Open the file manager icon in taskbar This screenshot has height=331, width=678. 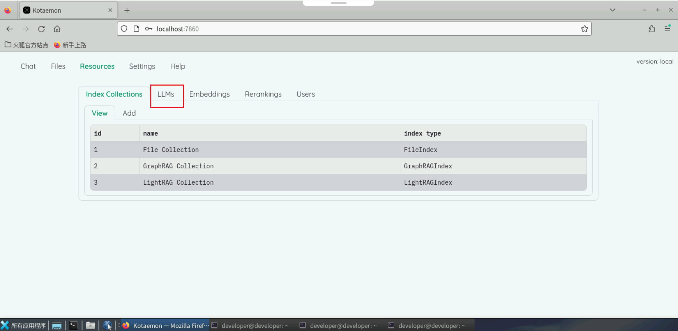[91, 325]
